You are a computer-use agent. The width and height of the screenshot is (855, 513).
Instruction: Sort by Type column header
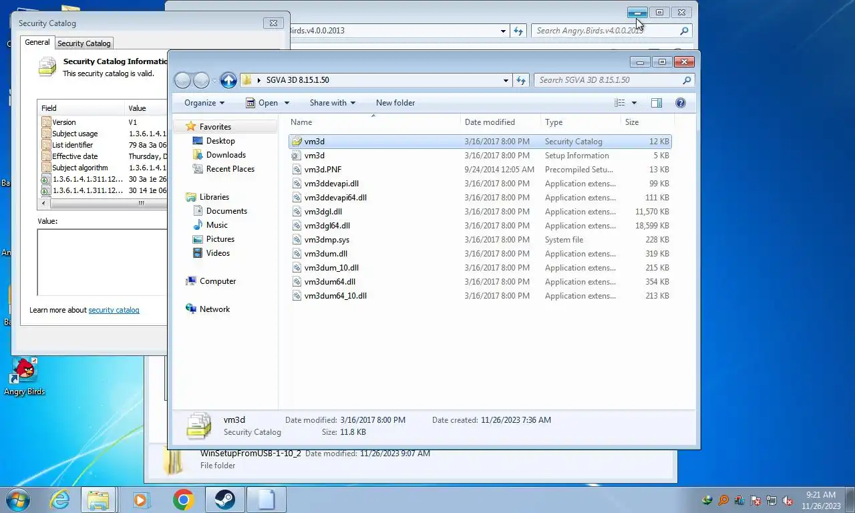580,122
